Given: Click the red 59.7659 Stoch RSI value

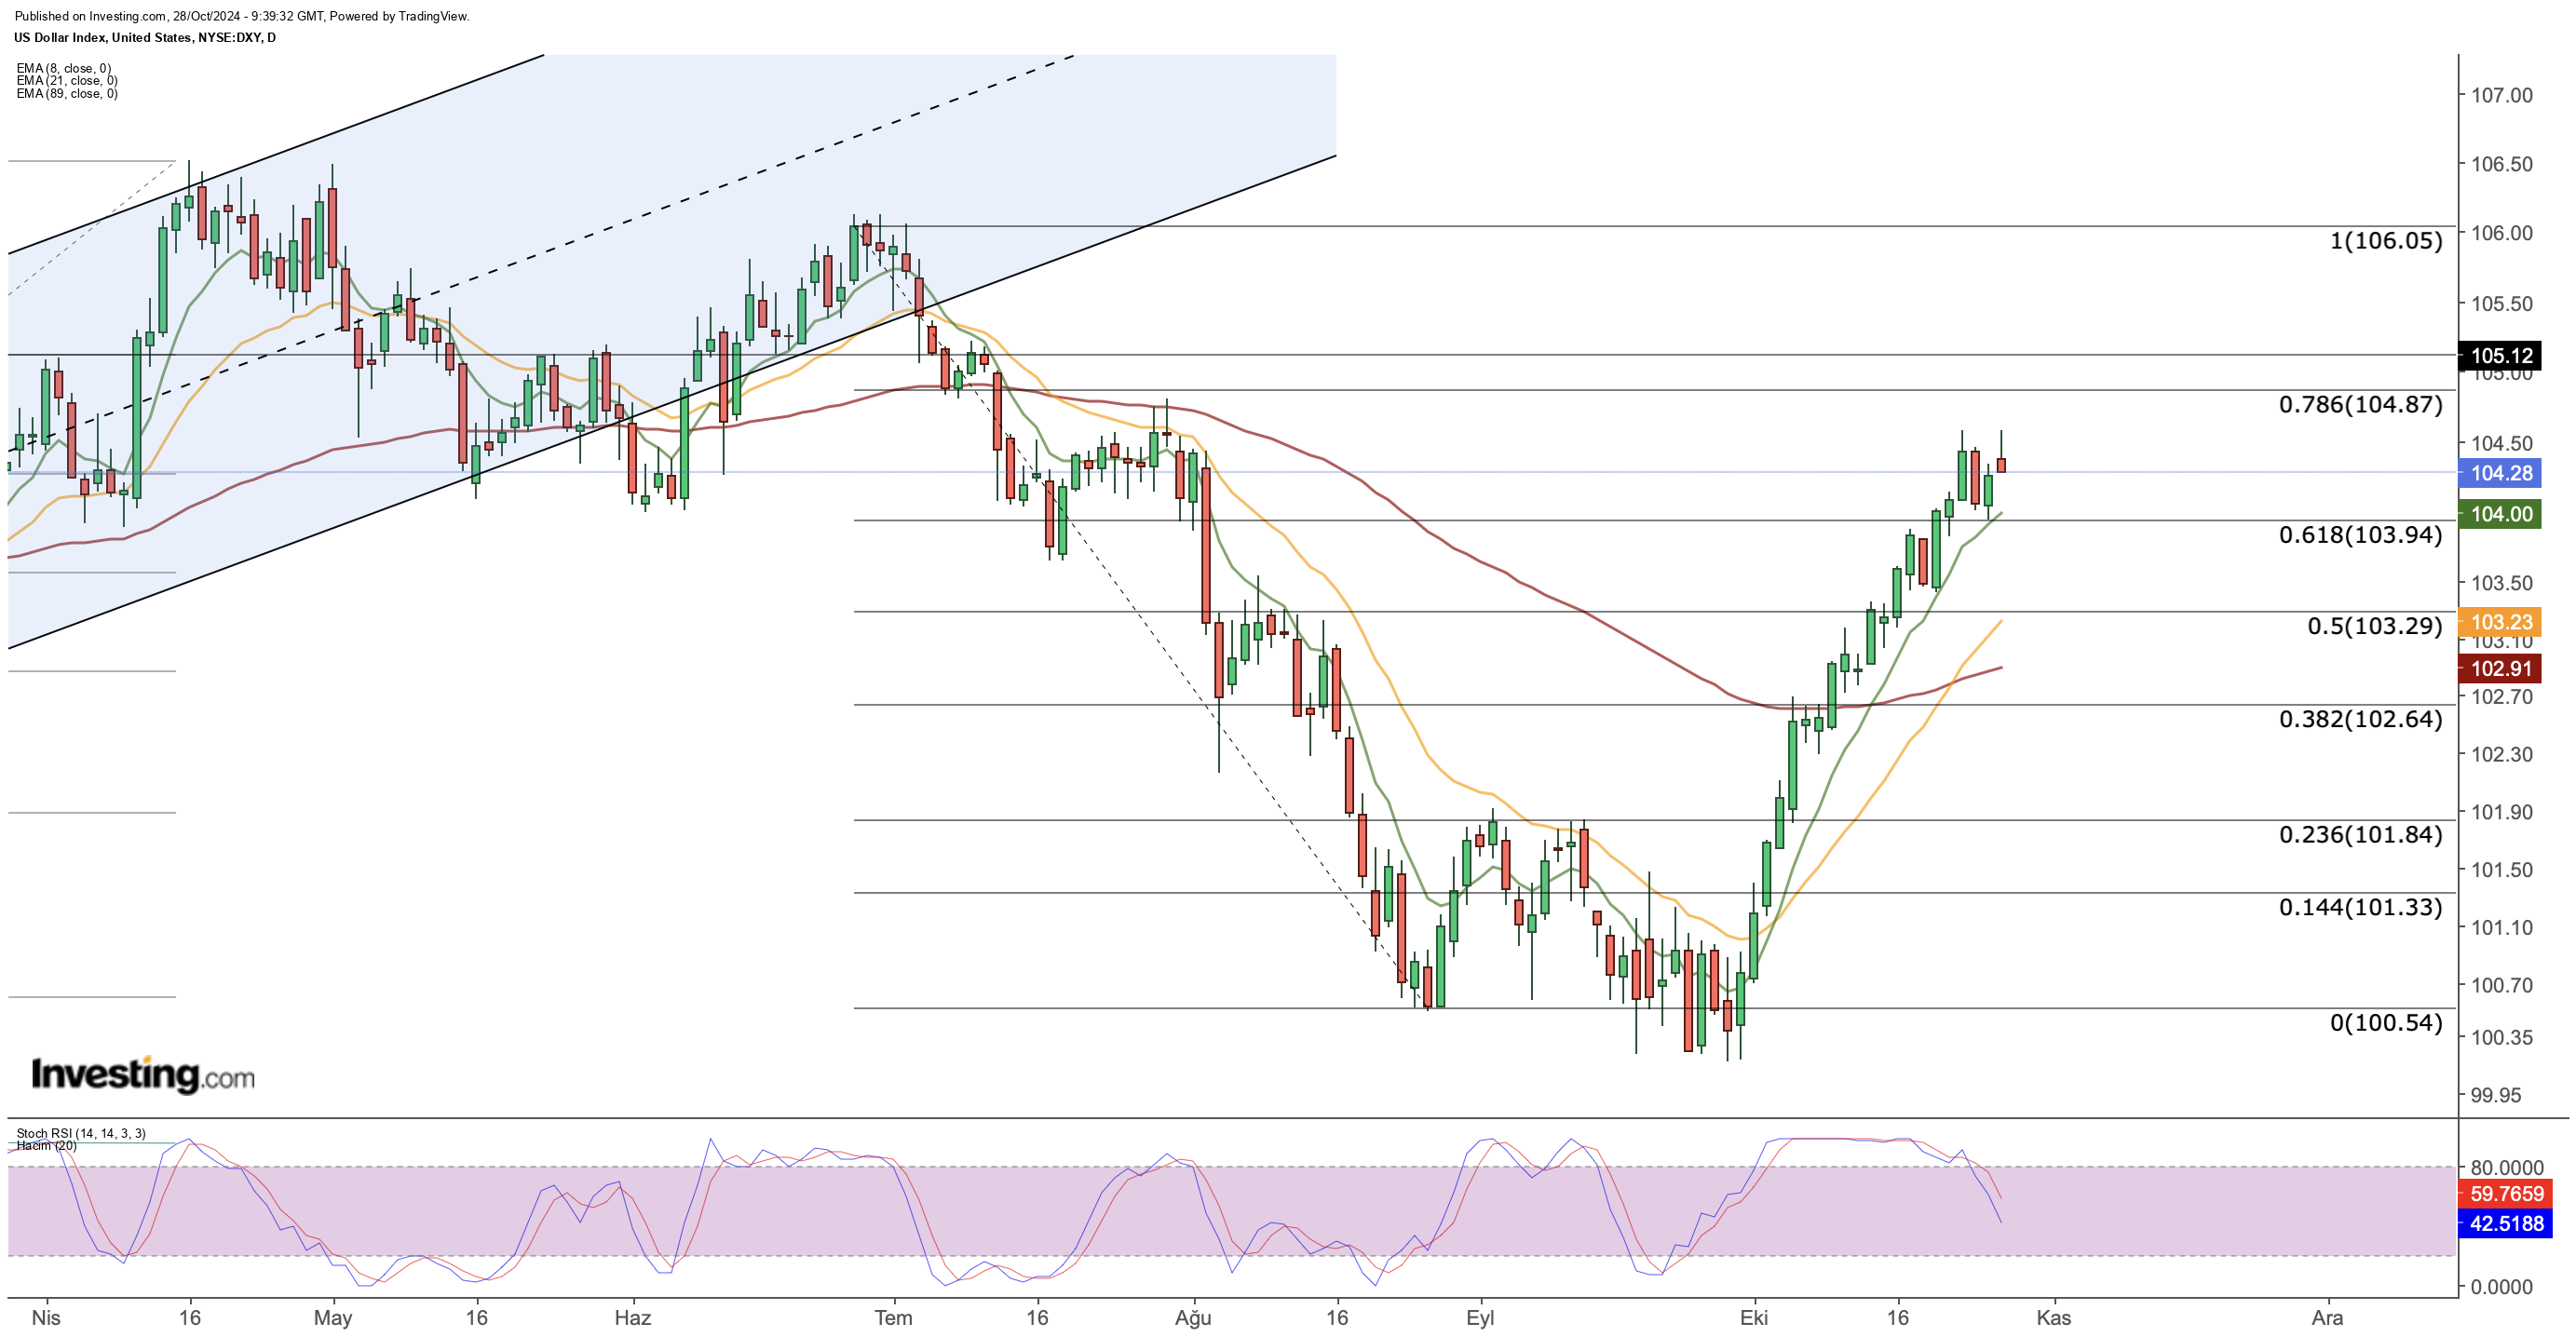Looking at the screenshot, I should [2505, 1193].
